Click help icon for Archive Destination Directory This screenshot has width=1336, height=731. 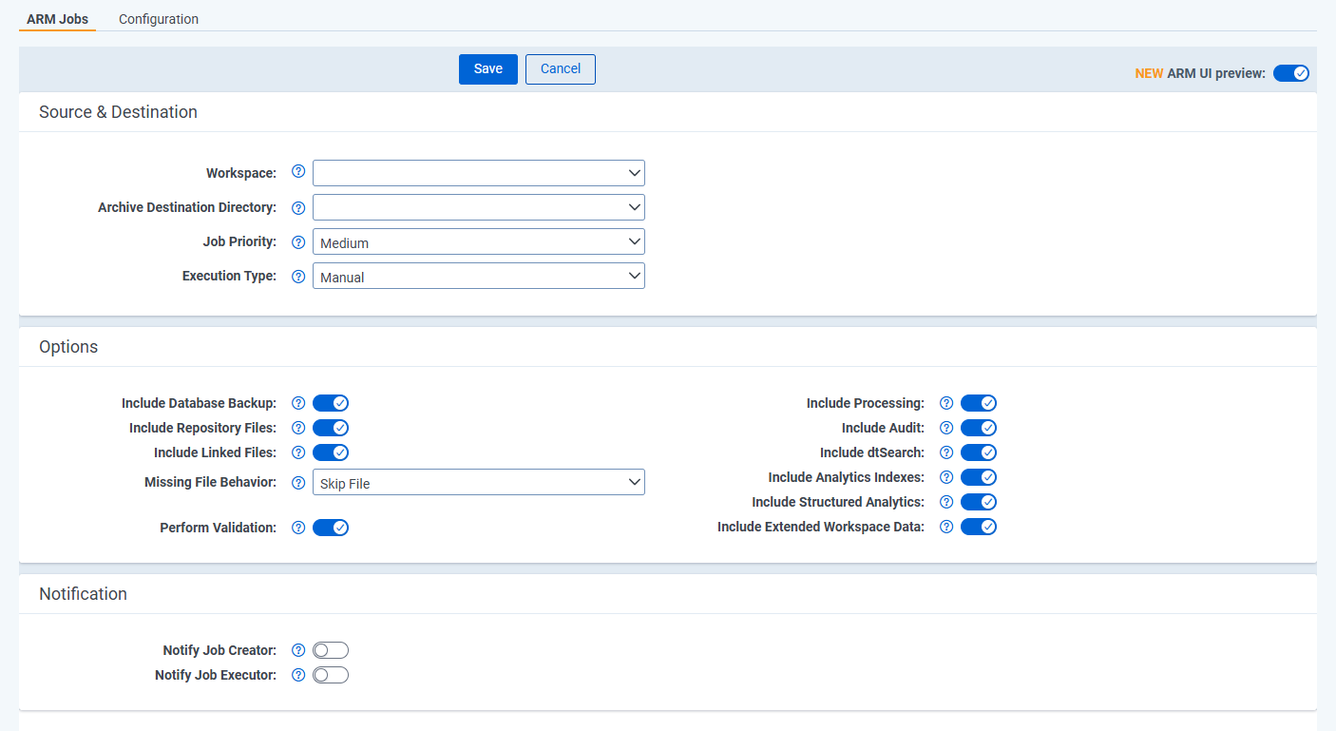pyautogui.click(x=298, y=207)
